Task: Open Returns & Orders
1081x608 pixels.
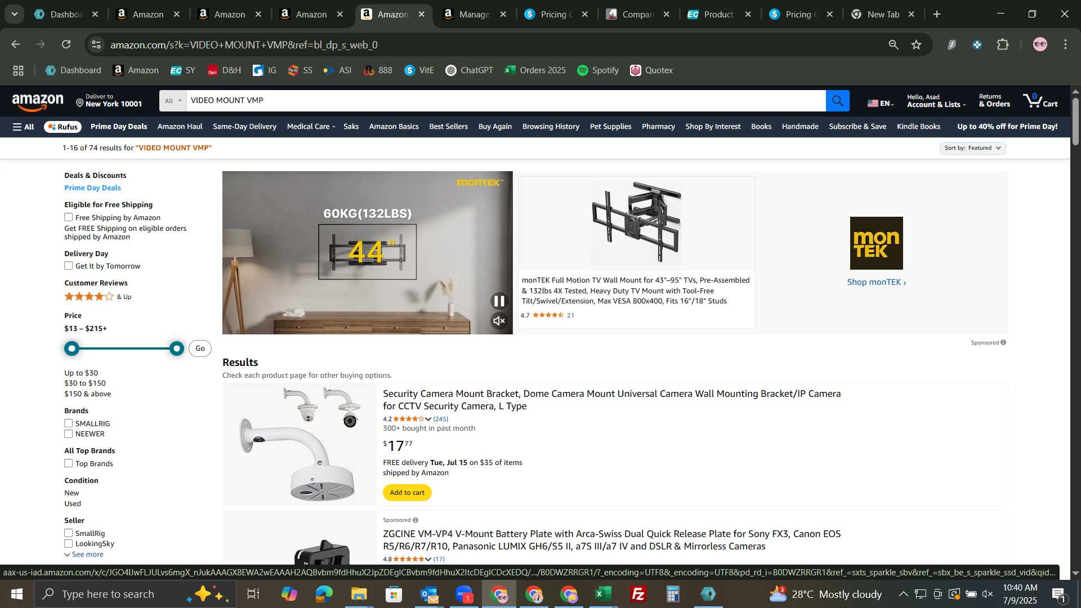Action: [994, 101]
